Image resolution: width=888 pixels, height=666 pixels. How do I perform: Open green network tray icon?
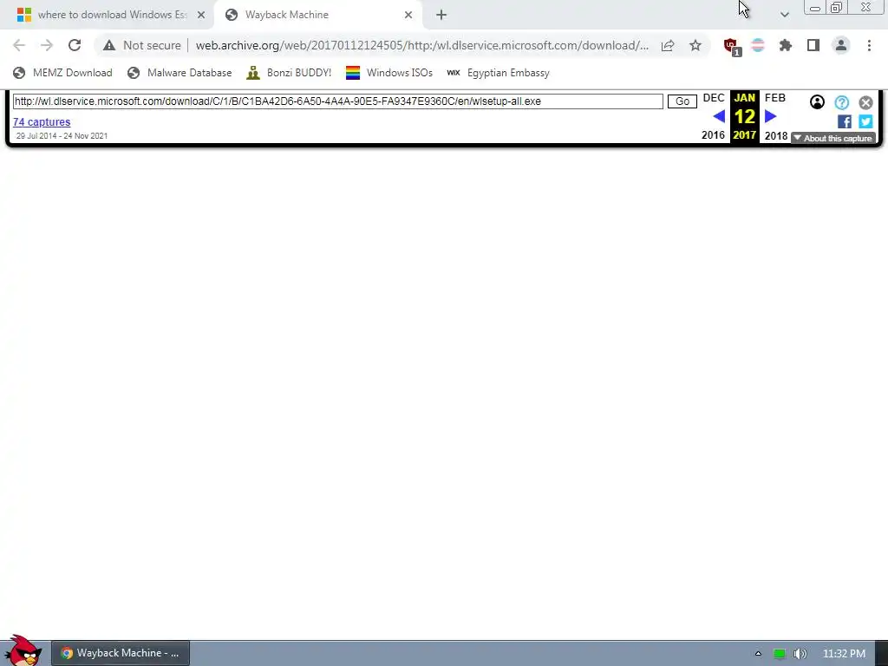click(780, 654)
